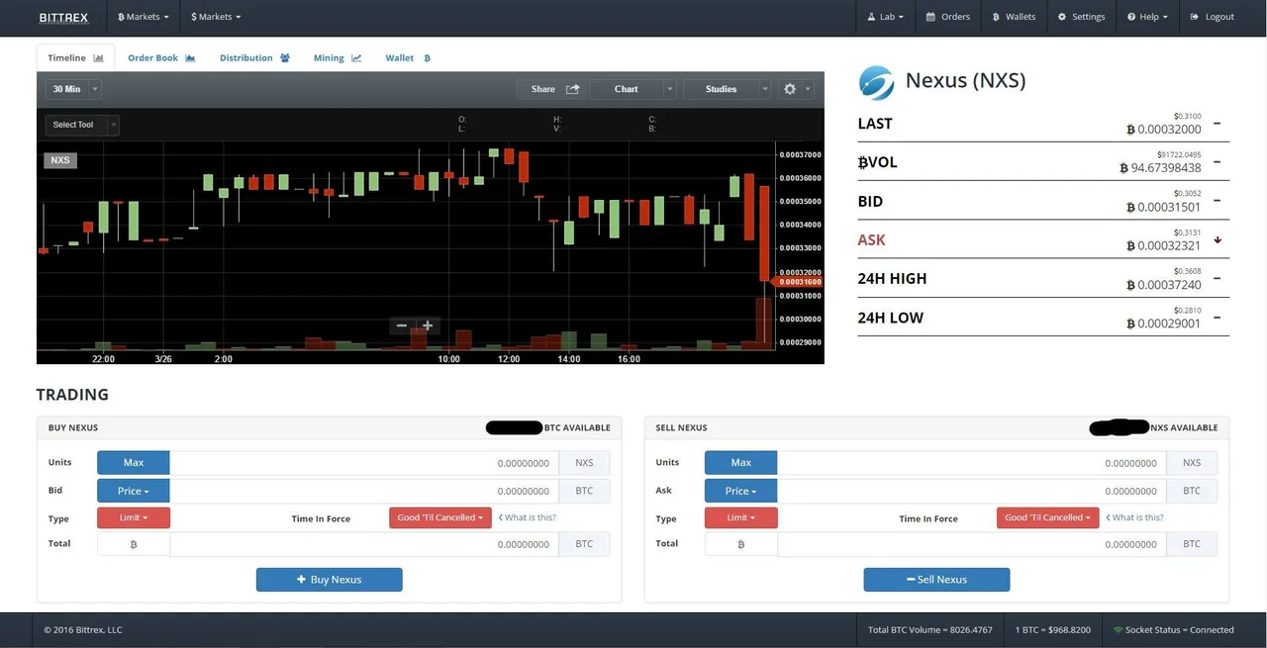Click the Socket Status Connected indicator
This screenshot has height=648, width=1267.
1173,630
